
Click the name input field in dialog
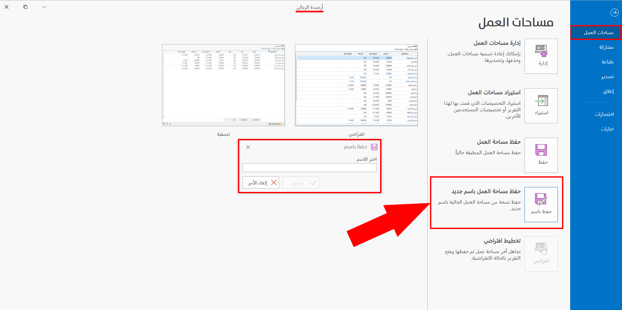tap(309, 168)
